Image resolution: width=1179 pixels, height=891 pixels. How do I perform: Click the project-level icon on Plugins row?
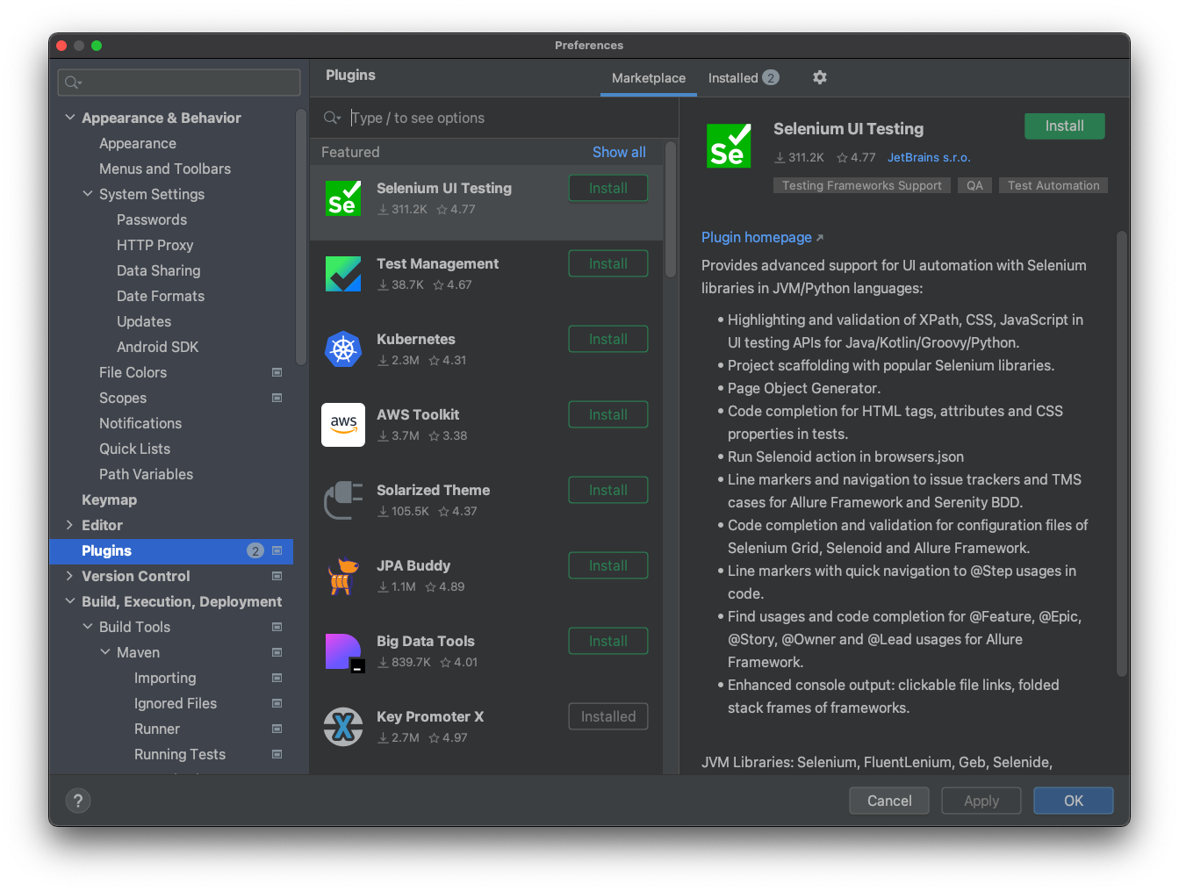pyautogui.click(x=277, y=550)
